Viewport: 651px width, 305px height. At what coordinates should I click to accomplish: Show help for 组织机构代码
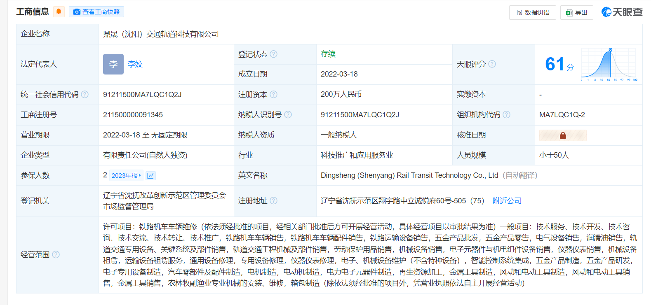coord(507,115)
